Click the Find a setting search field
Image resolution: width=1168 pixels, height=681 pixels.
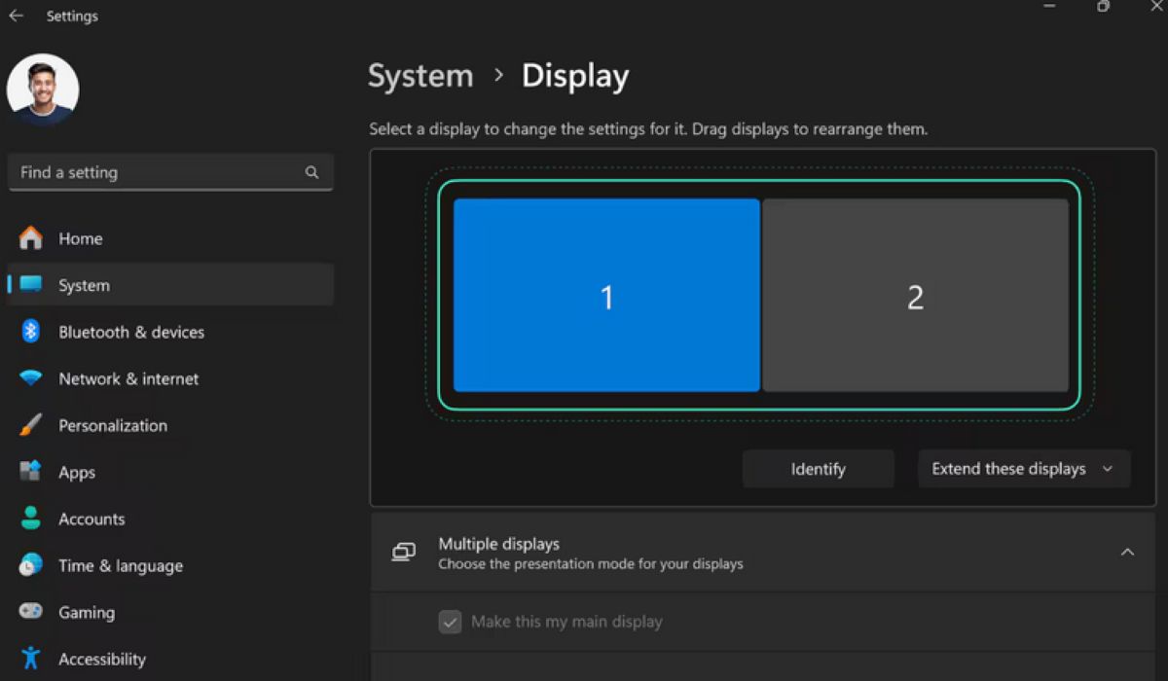156,172
